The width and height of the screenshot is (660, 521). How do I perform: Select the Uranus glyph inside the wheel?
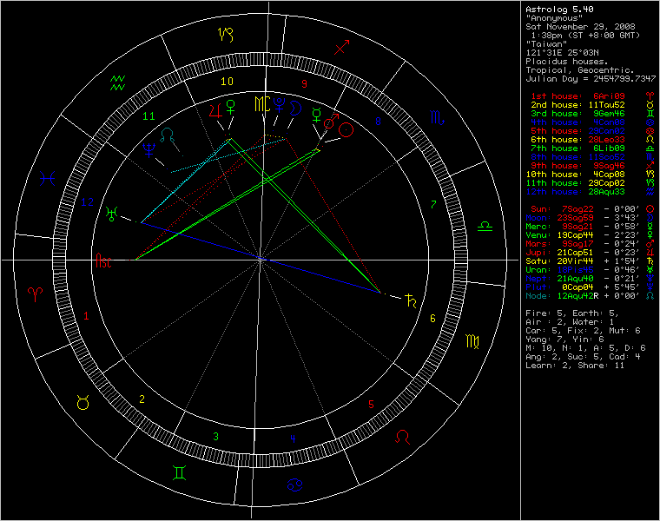coord(112,213)
